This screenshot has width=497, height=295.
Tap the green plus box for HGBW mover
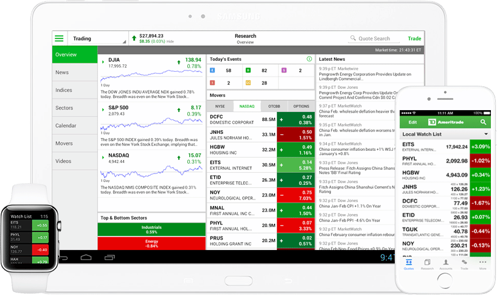click(296, 150)
